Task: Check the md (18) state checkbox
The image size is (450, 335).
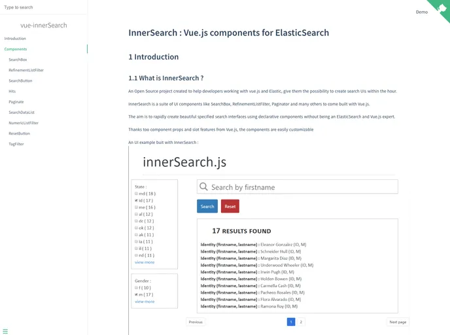Action: point(136,194)
